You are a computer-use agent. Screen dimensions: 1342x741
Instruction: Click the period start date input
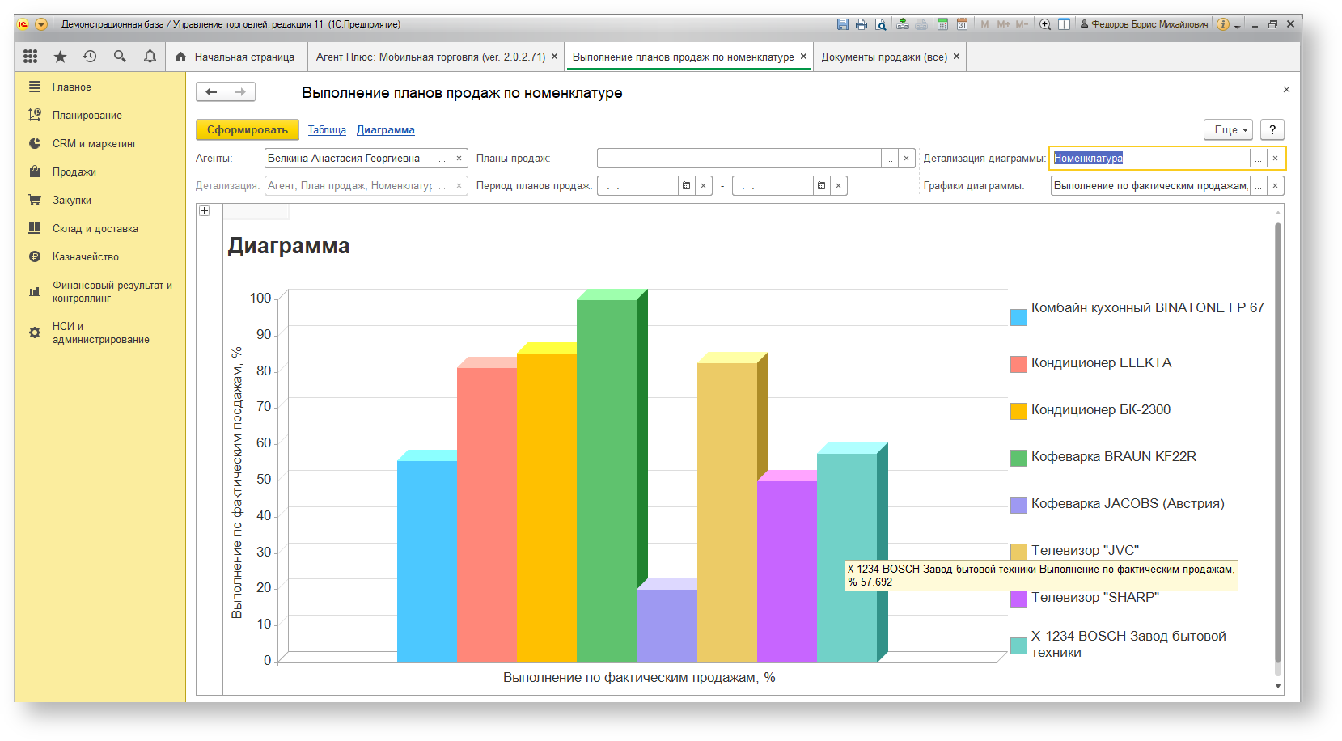pyautogui.click(x=637, y=186)
